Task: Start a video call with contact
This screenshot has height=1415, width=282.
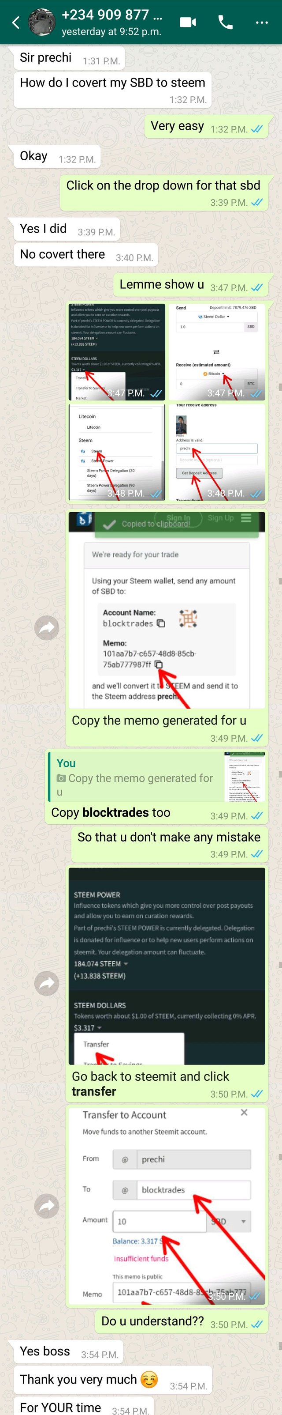Action: pyautogui.click(x=188, y=23)
